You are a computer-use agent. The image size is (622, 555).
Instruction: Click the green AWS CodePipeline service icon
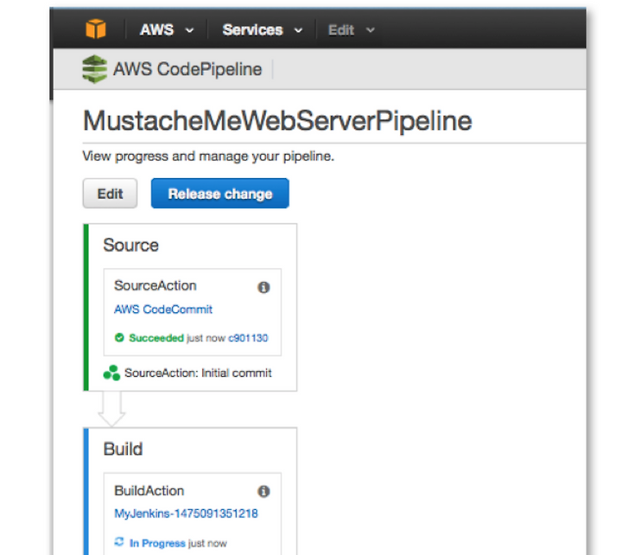tap(94, 69)
